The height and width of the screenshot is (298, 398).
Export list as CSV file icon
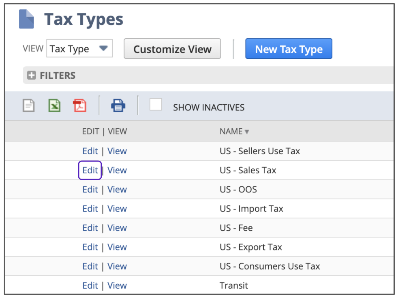tap(28, 106)
